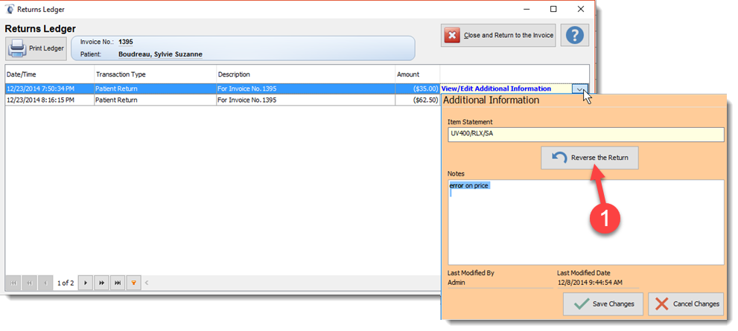Click Patient Return in the second row
The height and width of the screenshot is (331, 738).
(156, 100)
